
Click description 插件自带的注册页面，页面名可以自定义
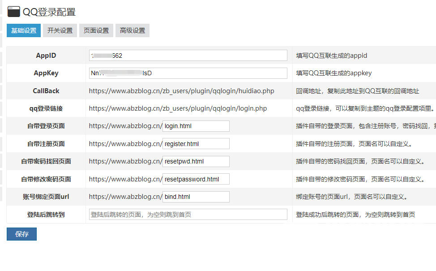point(354,144)
